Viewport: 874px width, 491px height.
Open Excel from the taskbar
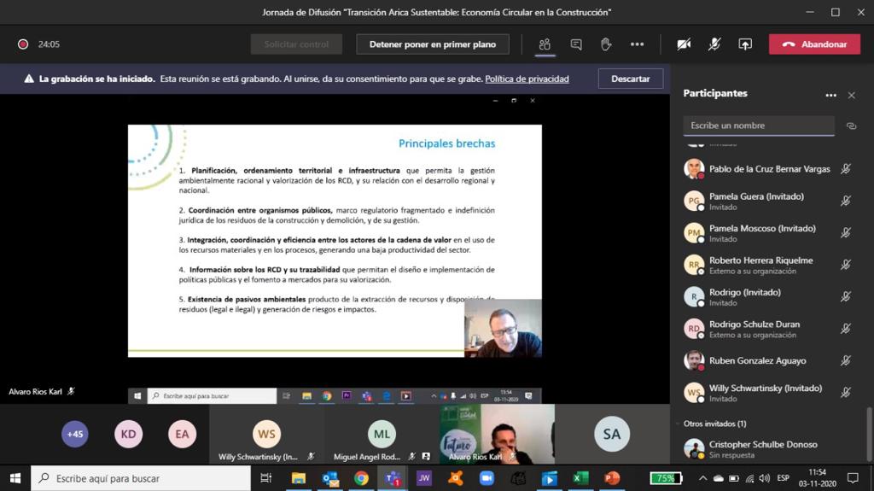click(x=580, y=478)
